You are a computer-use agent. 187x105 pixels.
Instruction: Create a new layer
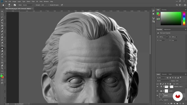[180, 104]
